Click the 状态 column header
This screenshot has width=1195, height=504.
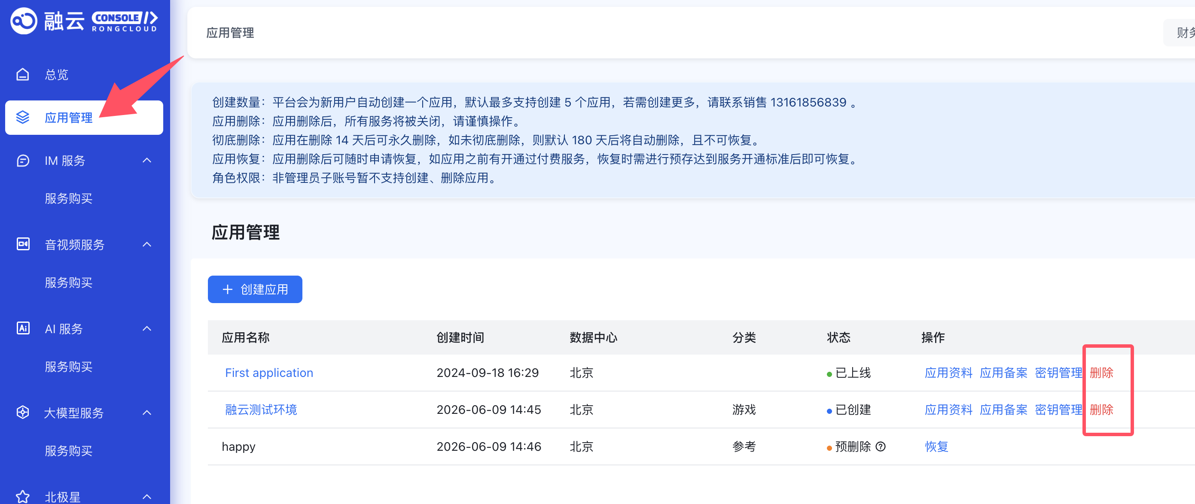(838, 337)
